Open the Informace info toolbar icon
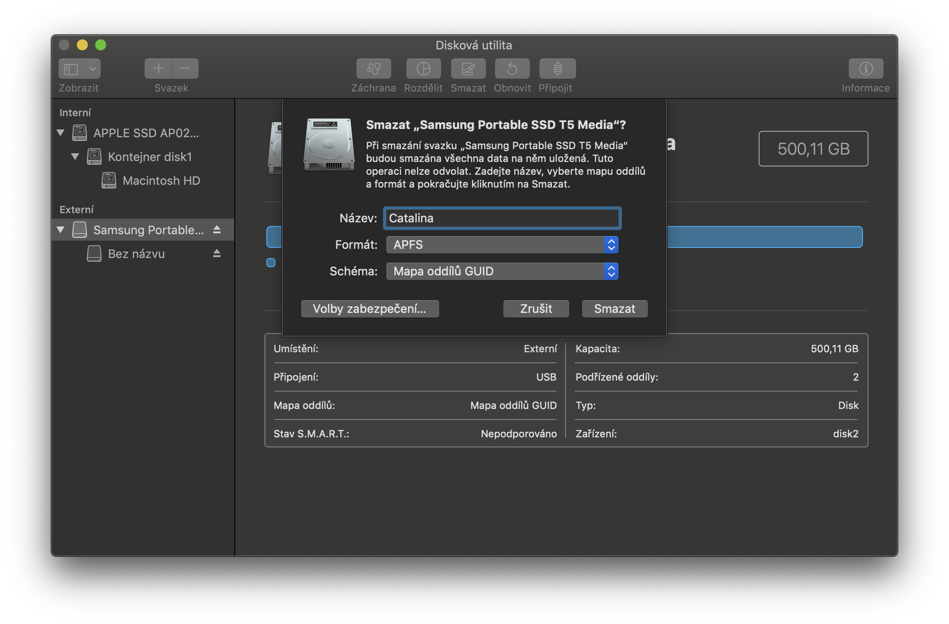The image size is (949, 624). (x=866, y=69)
